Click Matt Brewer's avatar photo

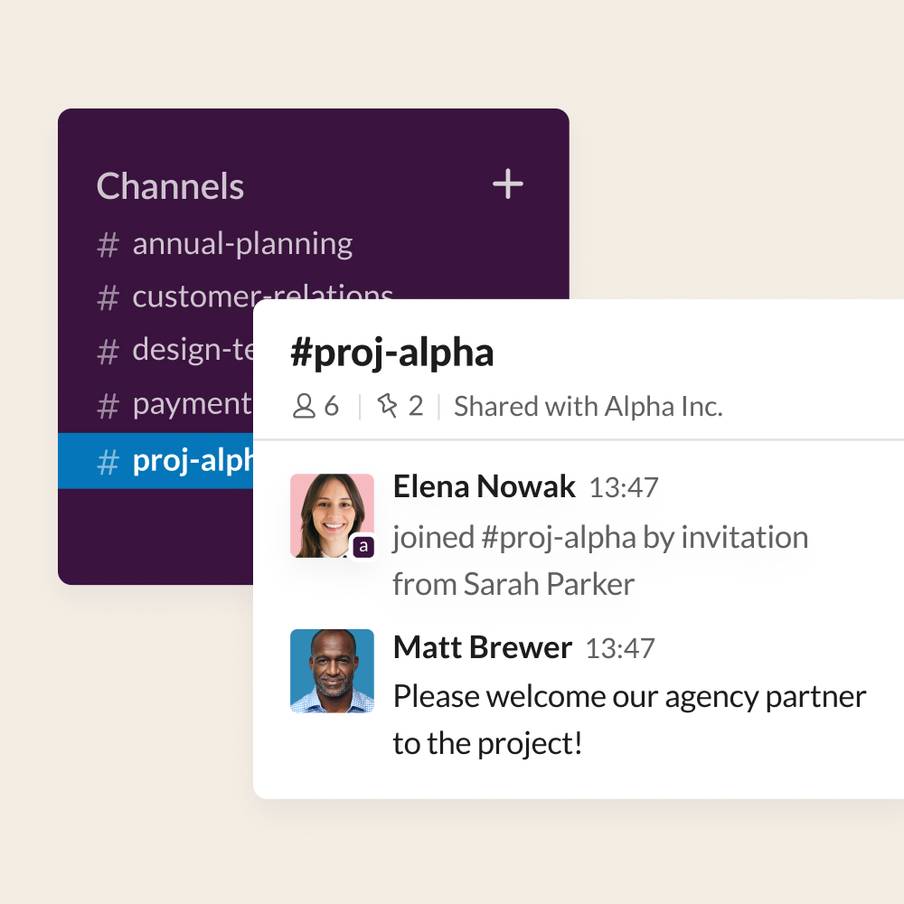point(332,671)
